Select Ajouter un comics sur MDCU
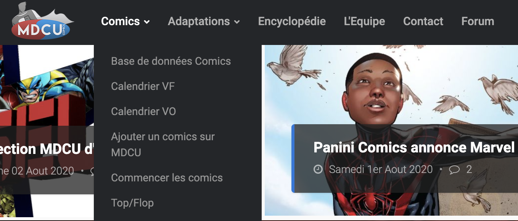The width and height of the screenshot is (518, 221). click(x=163, y=144)
